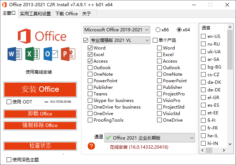
Task: Select the x86 architecture radio button
Action: (x=158, y=30)
